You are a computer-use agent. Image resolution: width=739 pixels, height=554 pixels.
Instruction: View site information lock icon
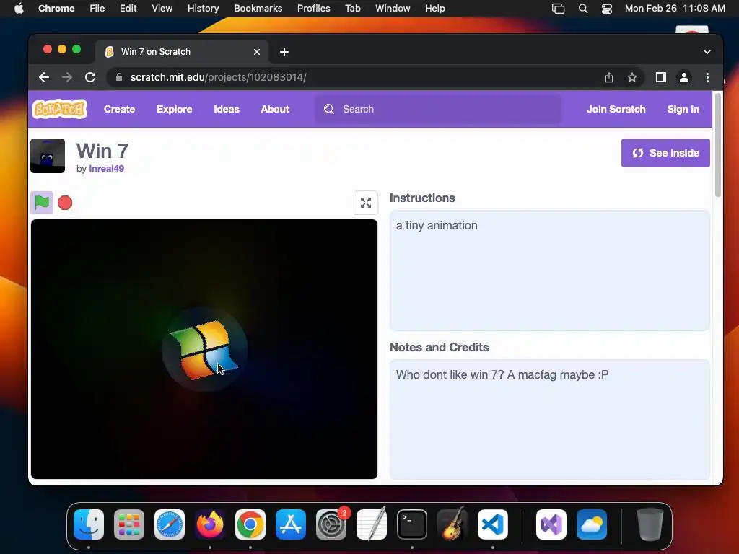(x=119, y=77)
